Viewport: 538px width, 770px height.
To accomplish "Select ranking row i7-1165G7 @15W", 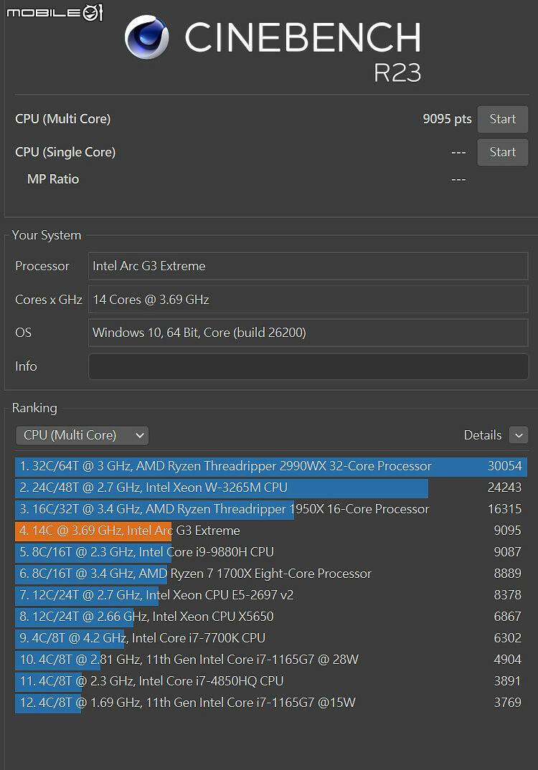I will point(271,703).
